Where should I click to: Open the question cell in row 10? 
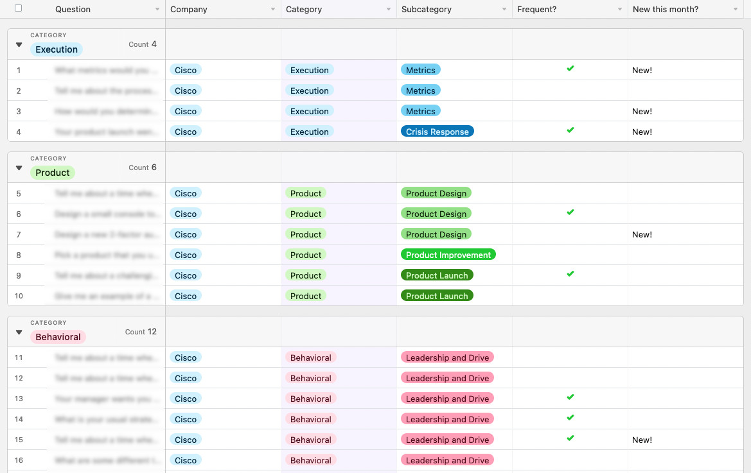[105, 296]
